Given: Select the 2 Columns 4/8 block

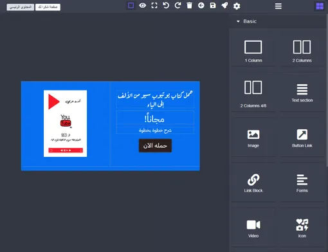Looking at the screenshot, I should [253, 93].
